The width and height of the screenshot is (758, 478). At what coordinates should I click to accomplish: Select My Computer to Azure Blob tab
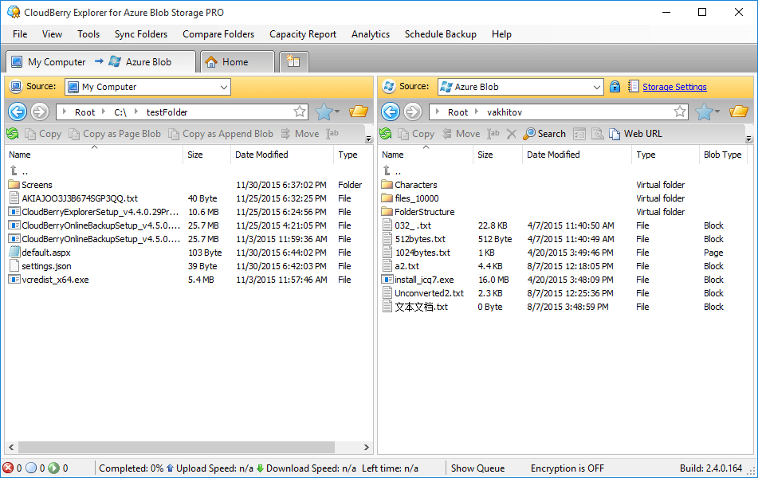pyautogui.click(x=100, y=62)
